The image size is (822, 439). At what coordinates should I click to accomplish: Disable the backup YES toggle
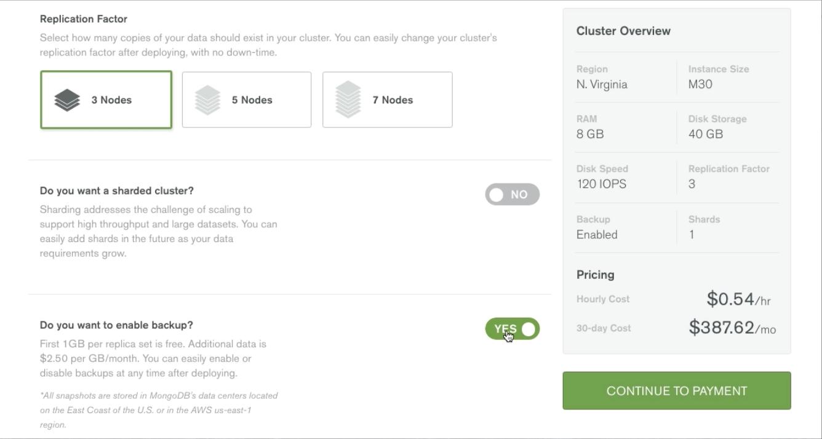pyautogui.click(x=512, y=329)
